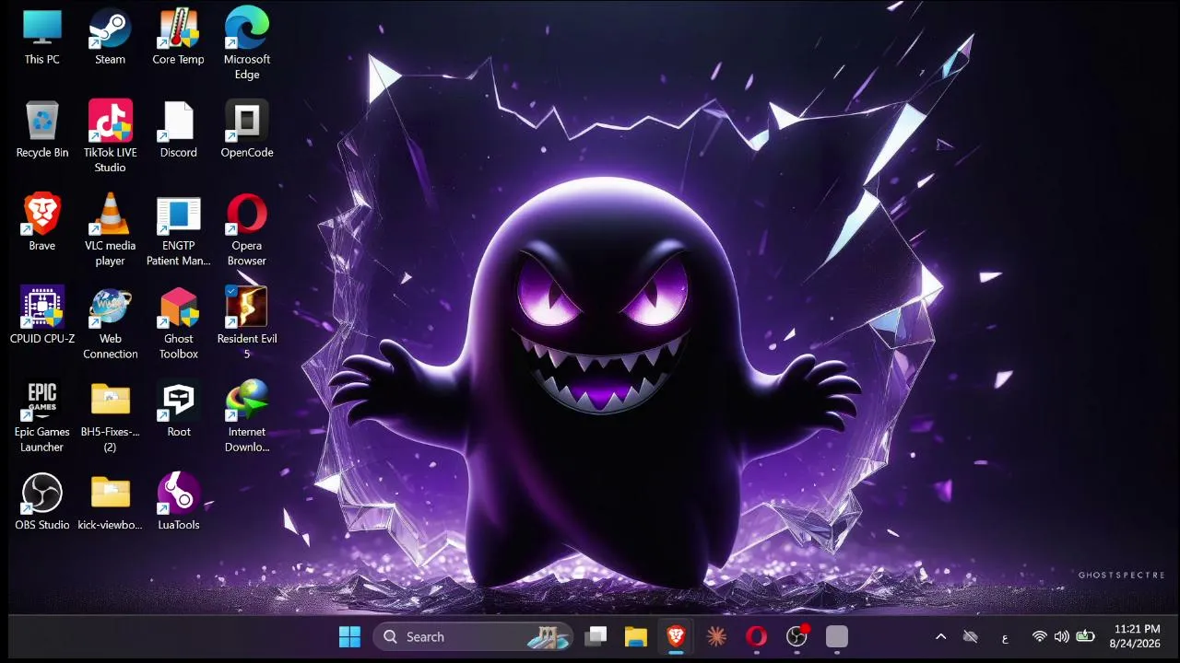
Task: Select the TikTok LIVE Studio shortcut
Action: 111,136
